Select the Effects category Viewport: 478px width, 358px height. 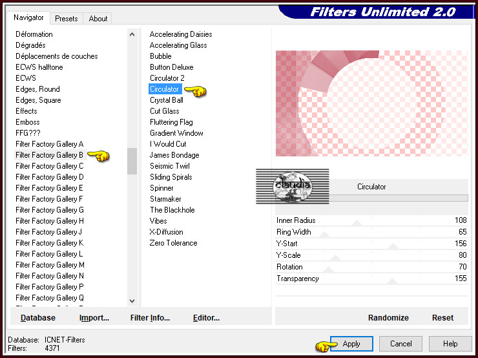coord(26,111)
